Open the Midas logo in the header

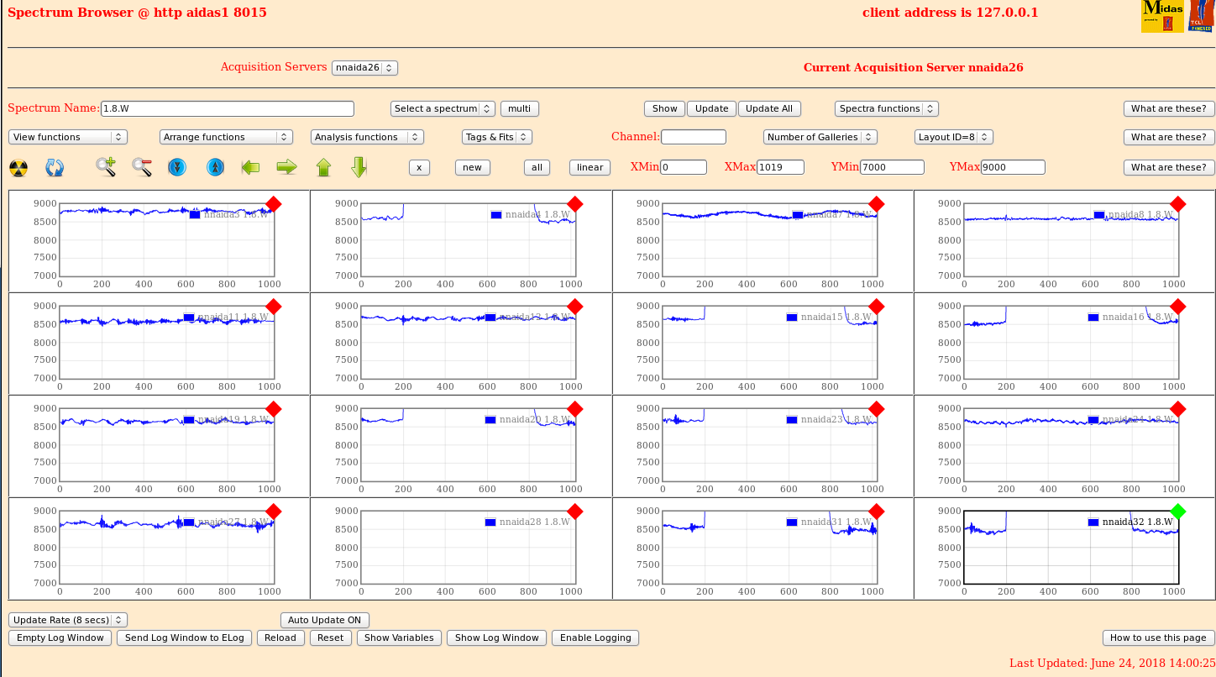1162,16
